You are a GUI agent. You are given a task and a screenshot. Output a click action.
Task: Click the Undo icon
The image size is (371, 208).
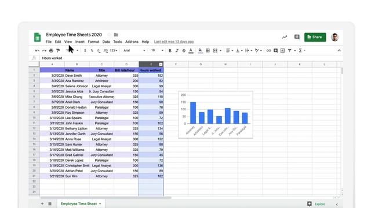pyautogui.click(x=37, y=50)
